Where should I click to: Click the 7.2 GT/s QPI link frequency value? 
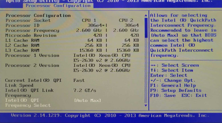pos(85,90)
